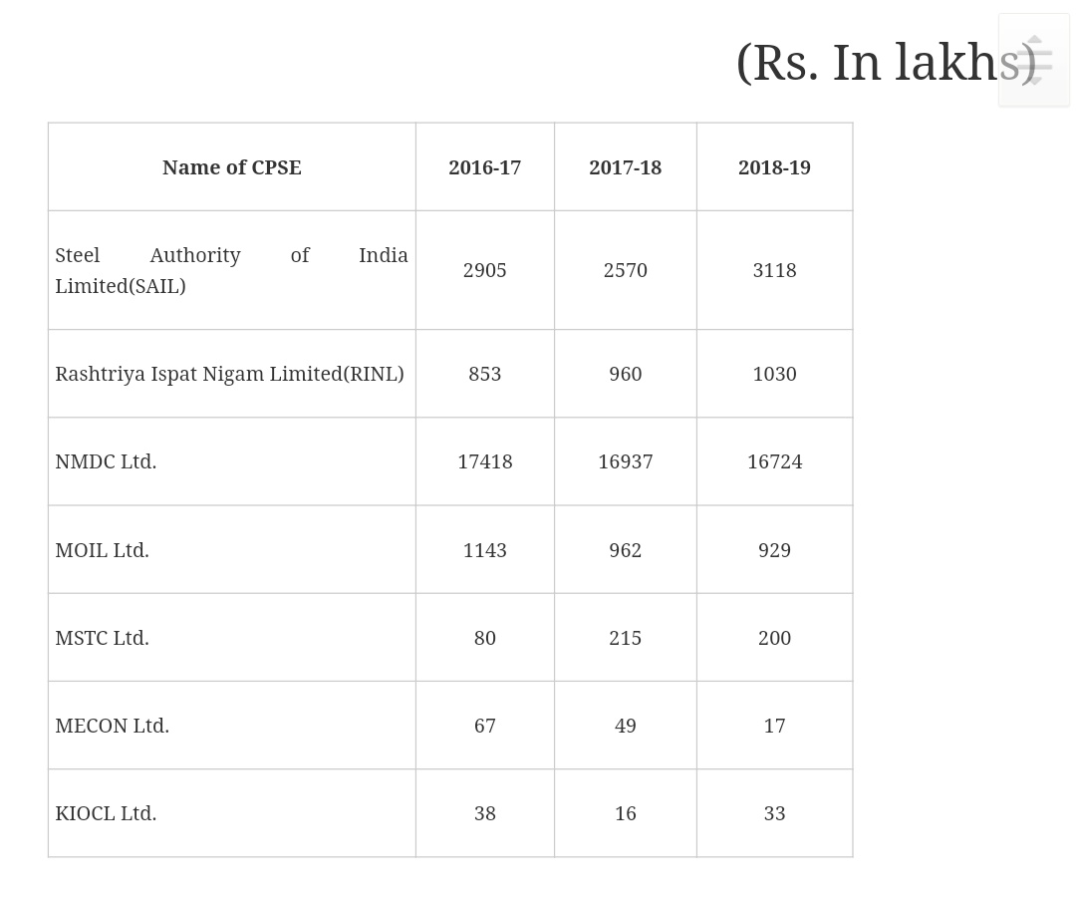Click the KIOCL Ltd. row label
Screen dimensions: 1076x900
click(106, 813)
